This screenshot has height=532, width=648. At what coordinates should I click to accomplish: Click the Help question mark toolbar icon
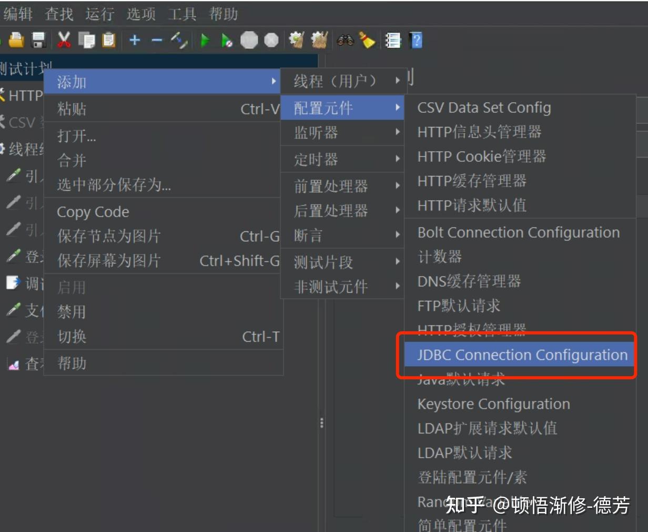[416, 41]
